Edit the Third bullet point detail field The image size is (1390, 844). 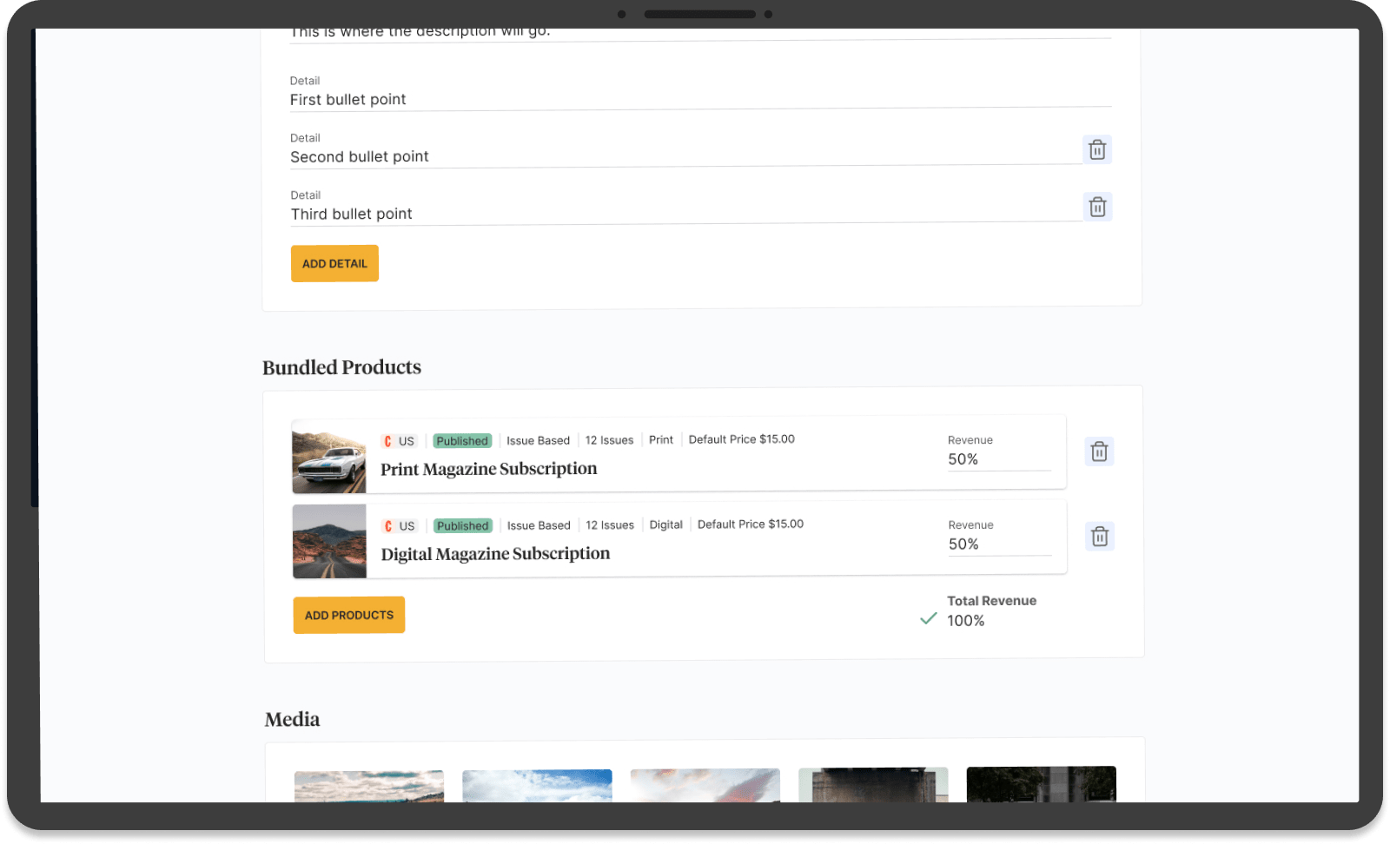[x=686, y=208]
